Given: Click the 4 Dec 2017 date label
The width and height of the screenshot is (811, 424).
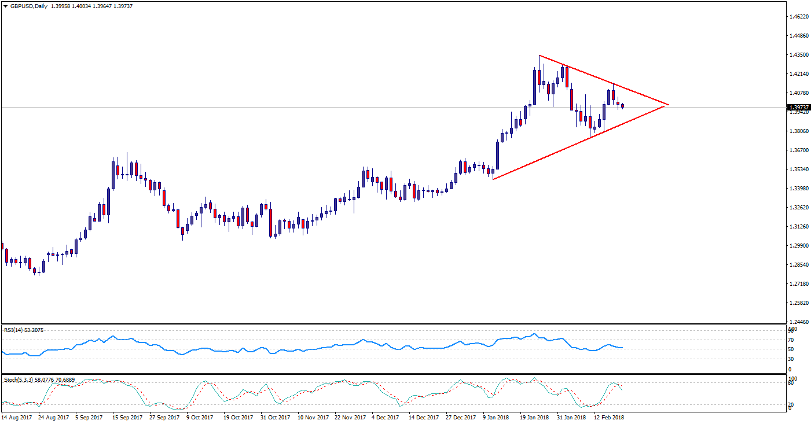Looking at the screenshot, I should pyautogui.click(x=384, y=416).
